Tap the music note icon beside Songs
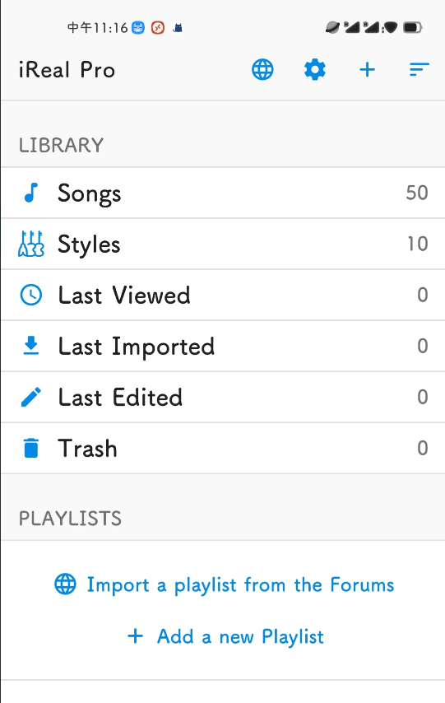 click(x=31, y=193)
